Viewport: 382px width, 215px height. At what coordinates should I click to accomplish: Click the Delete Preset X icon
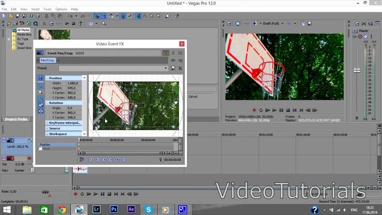180,68
